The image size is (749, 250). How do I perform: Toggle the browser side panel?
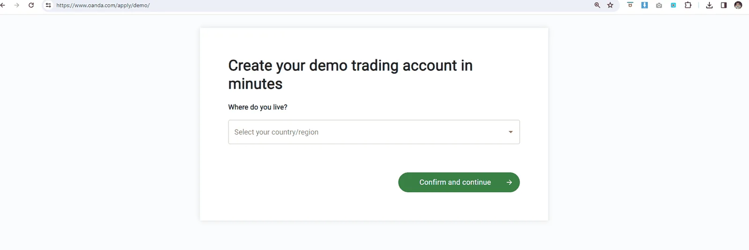(x=724, y=5)
